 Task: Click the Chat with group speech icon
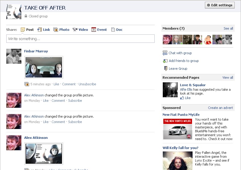tap(165, 53)
